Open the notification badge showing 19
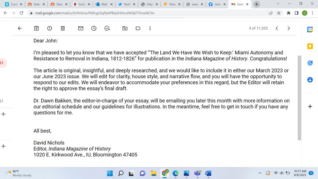Screen dimensions: 318x179 (x=311, y=173)
